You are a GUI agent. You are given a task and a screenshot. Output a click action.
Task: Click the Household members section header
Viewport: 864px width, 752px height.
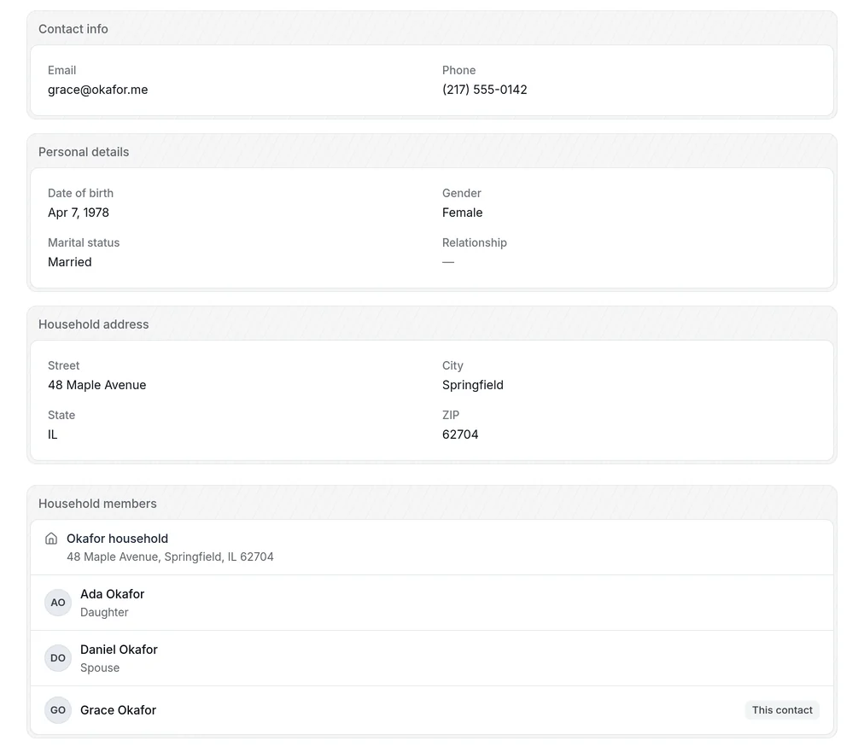(97, 504)
